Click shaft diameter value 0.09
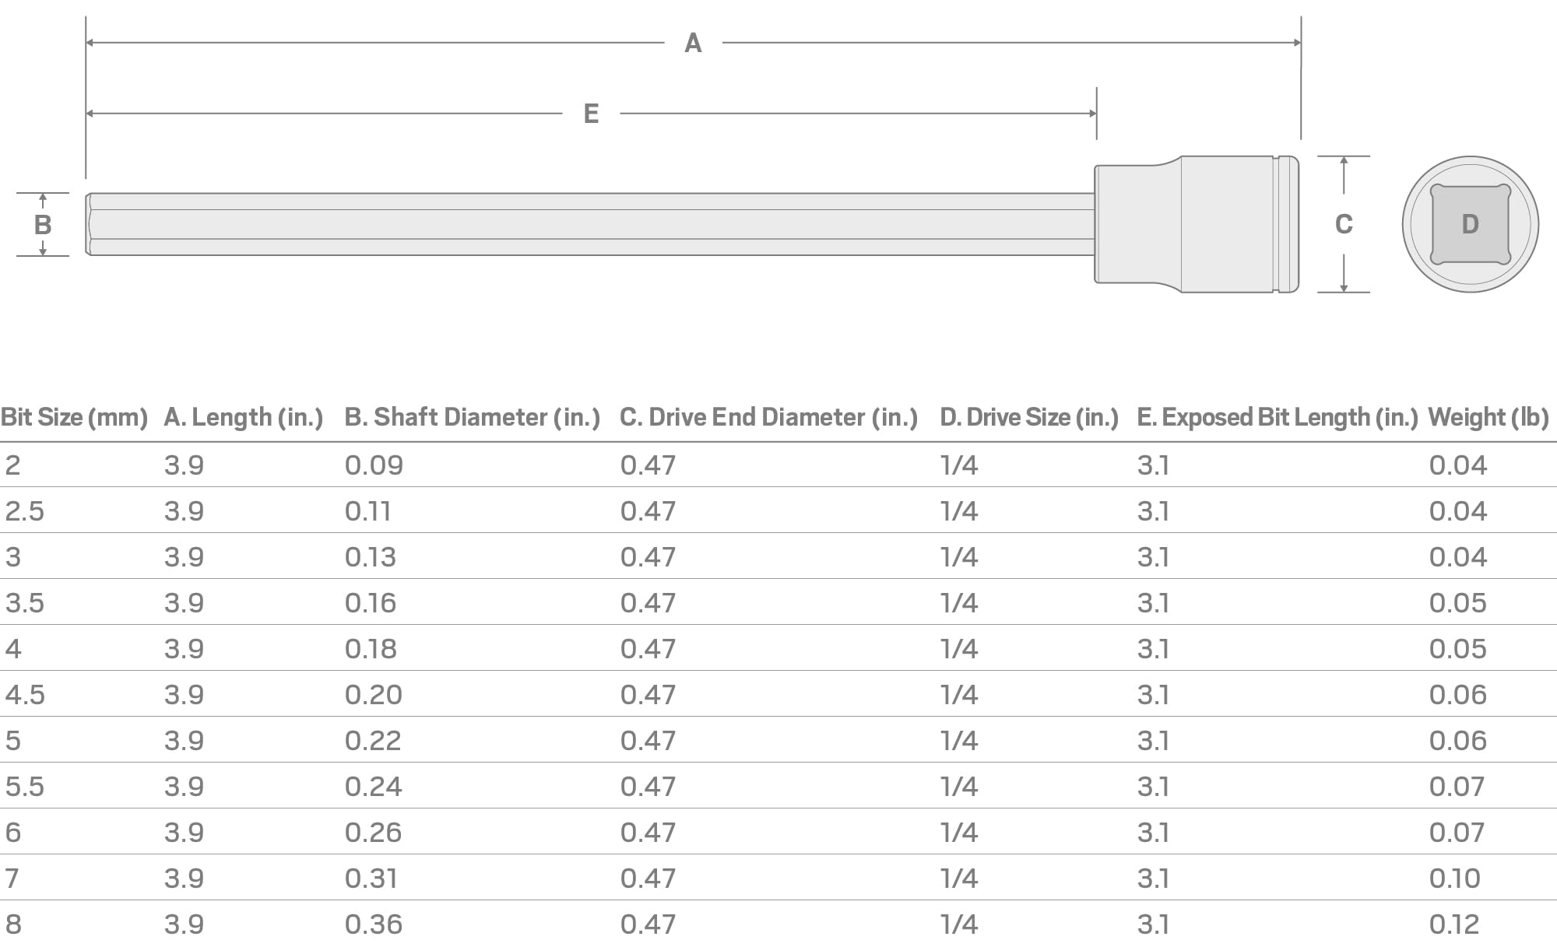Screen dimensions: 1557x947 click(374, 465)
